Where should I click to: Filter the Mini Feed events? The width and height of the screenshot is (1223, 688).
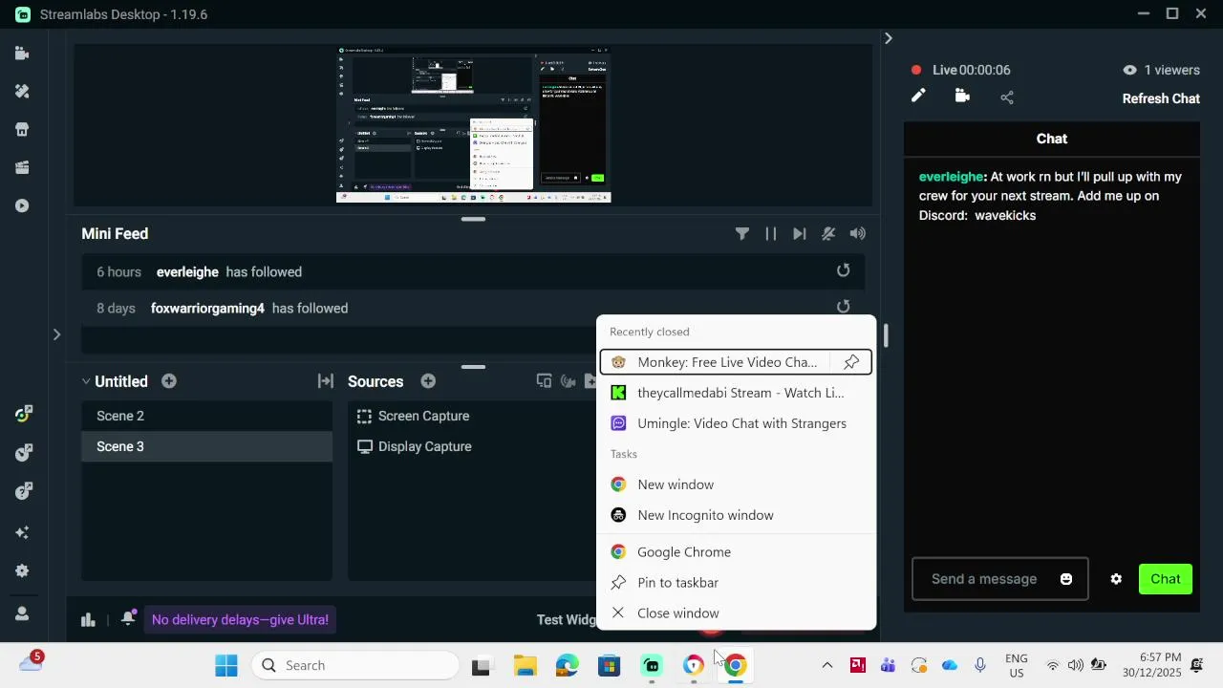pos(742,234)
